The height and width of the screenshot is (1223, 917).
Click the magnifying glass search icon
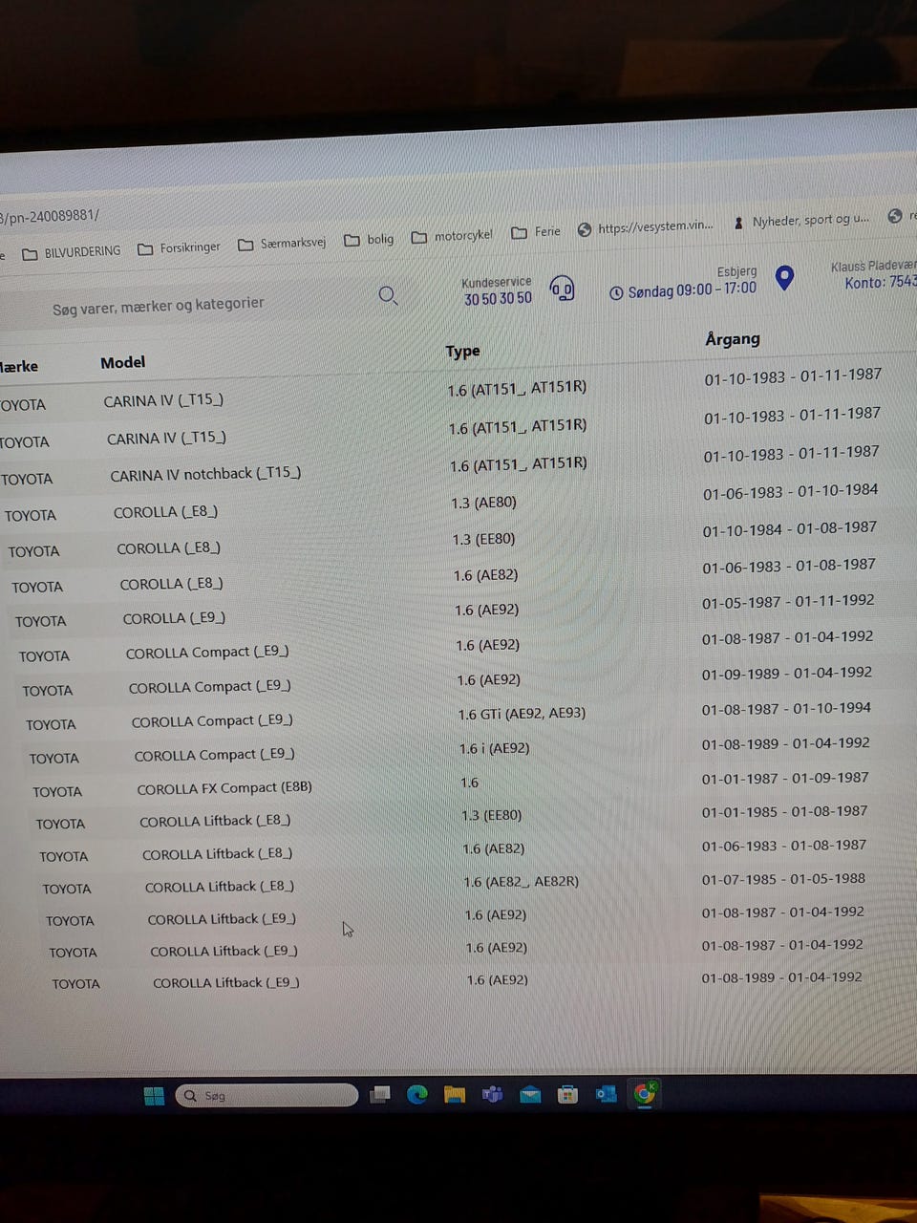pos(388,295)
